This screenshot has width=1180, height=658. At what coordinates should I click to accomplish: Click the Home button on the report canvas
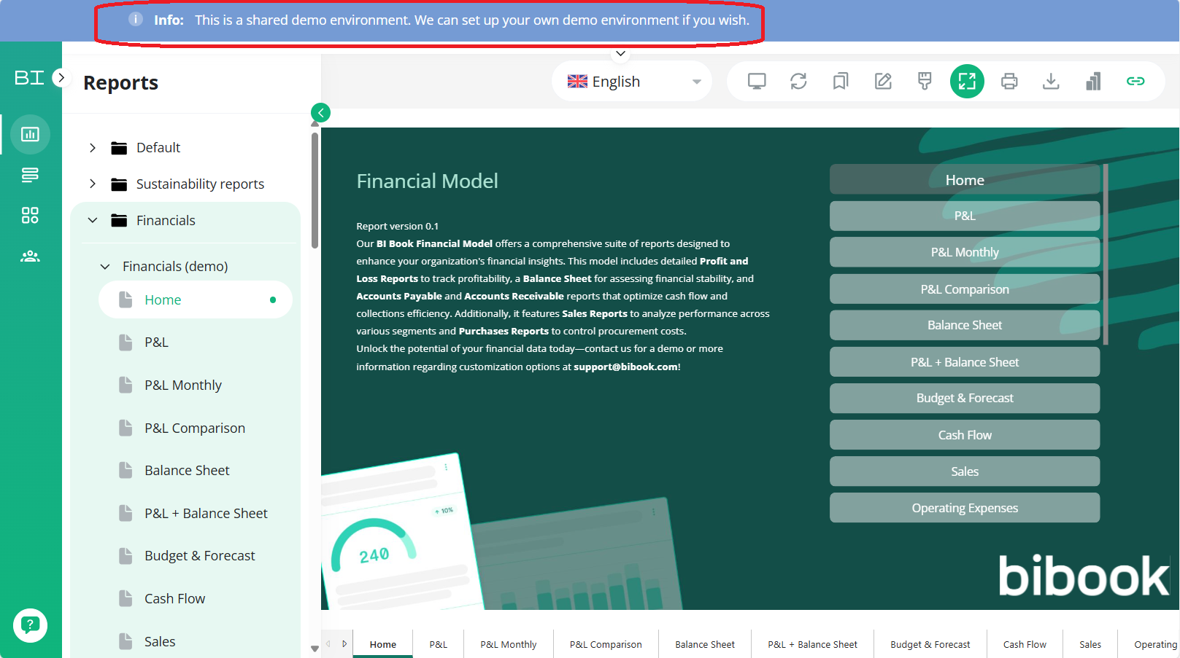[965, 179]
